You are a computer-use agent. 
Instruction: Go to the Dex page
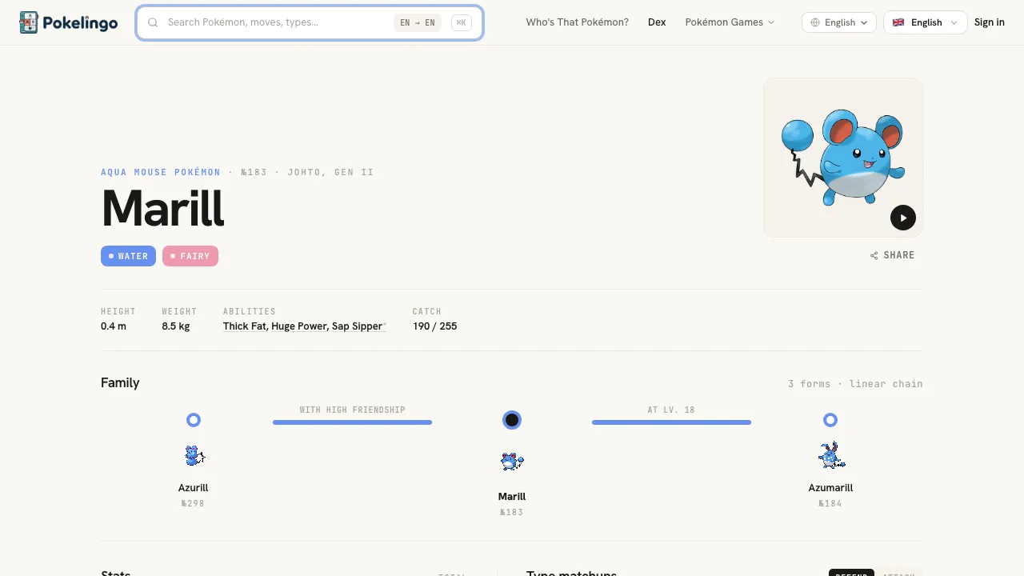[657, 22]
